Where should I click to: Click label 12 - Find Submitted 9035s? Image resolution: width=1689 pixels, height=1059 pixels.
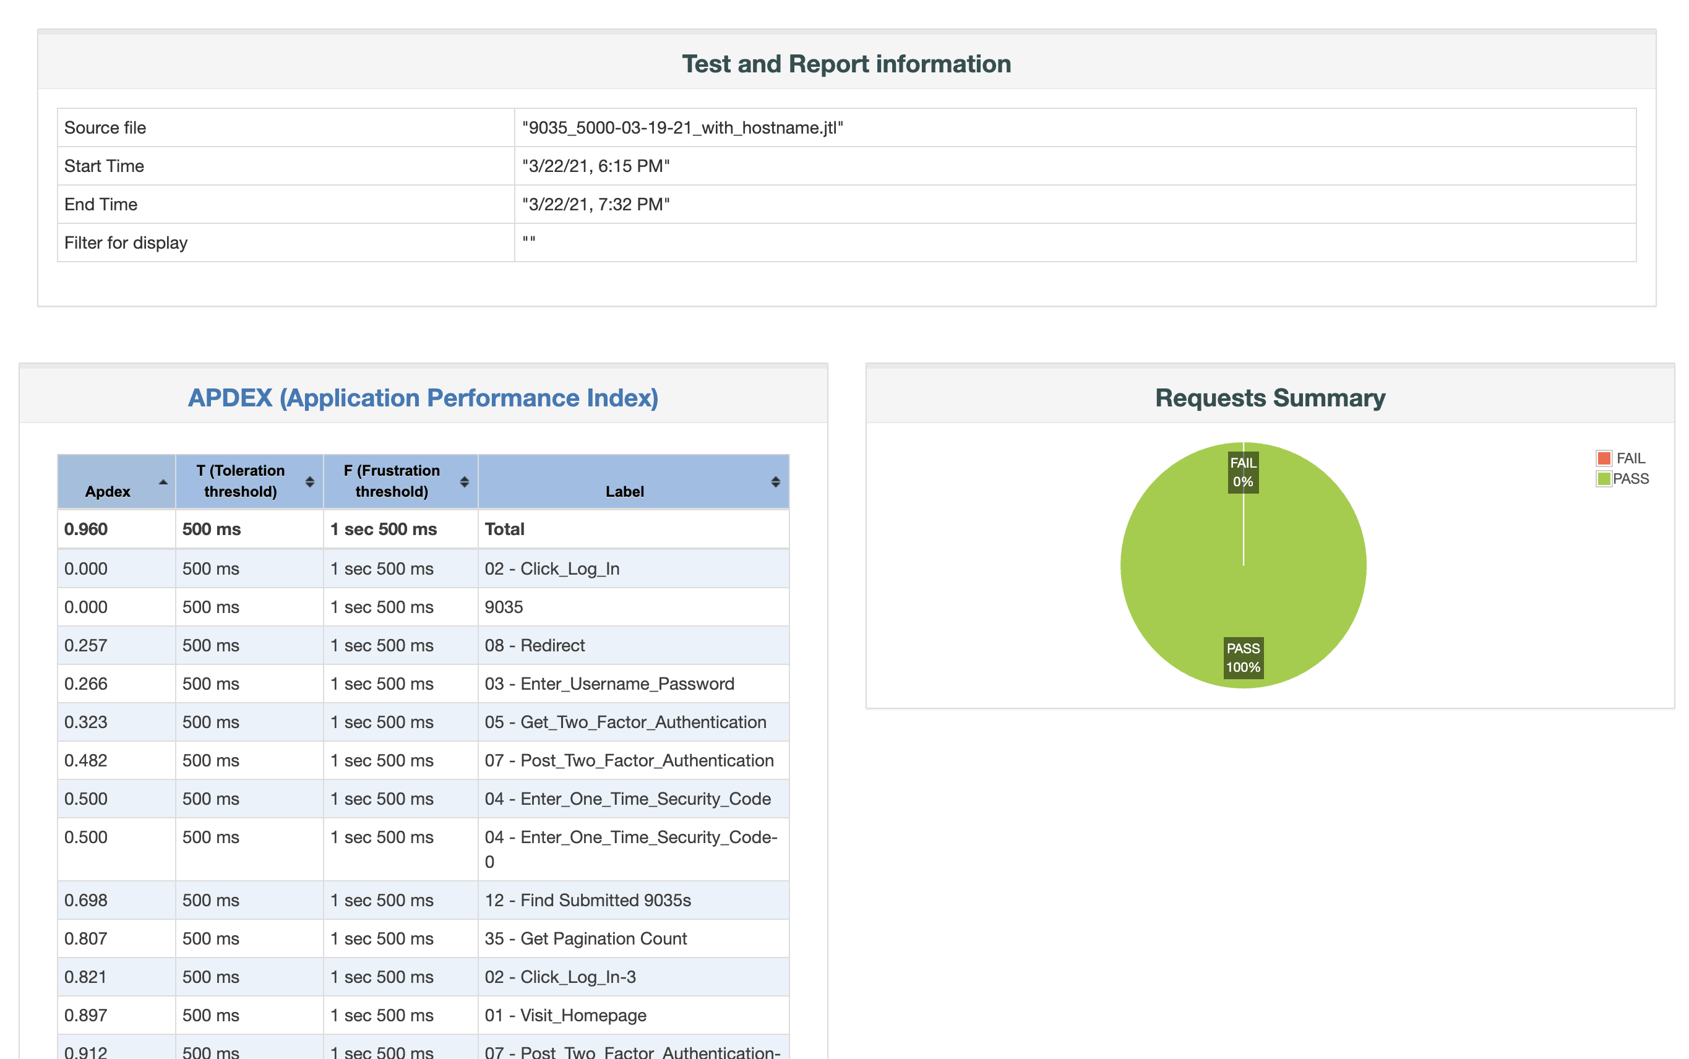tap(588, 901)
